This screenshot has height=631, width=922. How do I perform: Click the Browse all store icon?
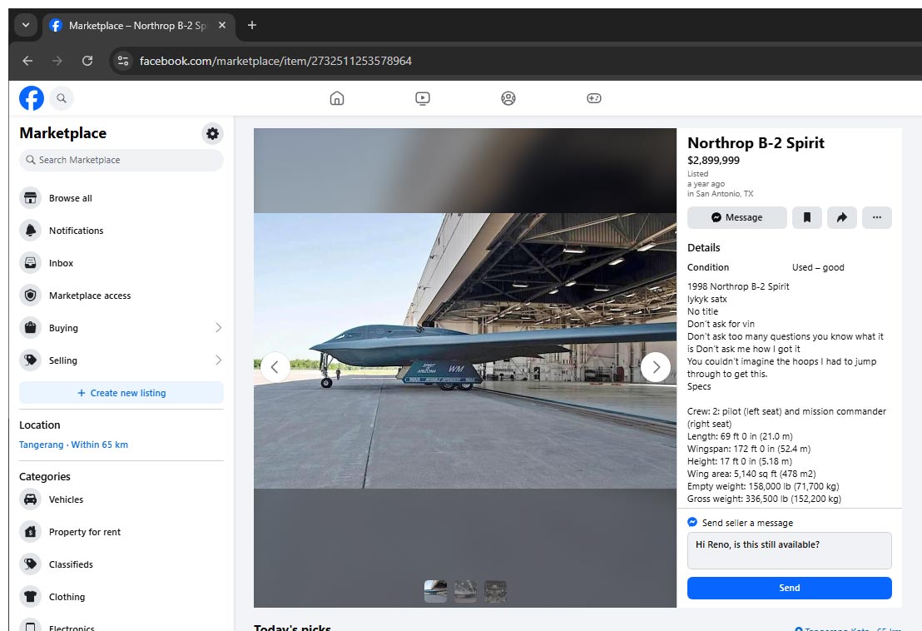pyautogui.click(x=31, y=197)
